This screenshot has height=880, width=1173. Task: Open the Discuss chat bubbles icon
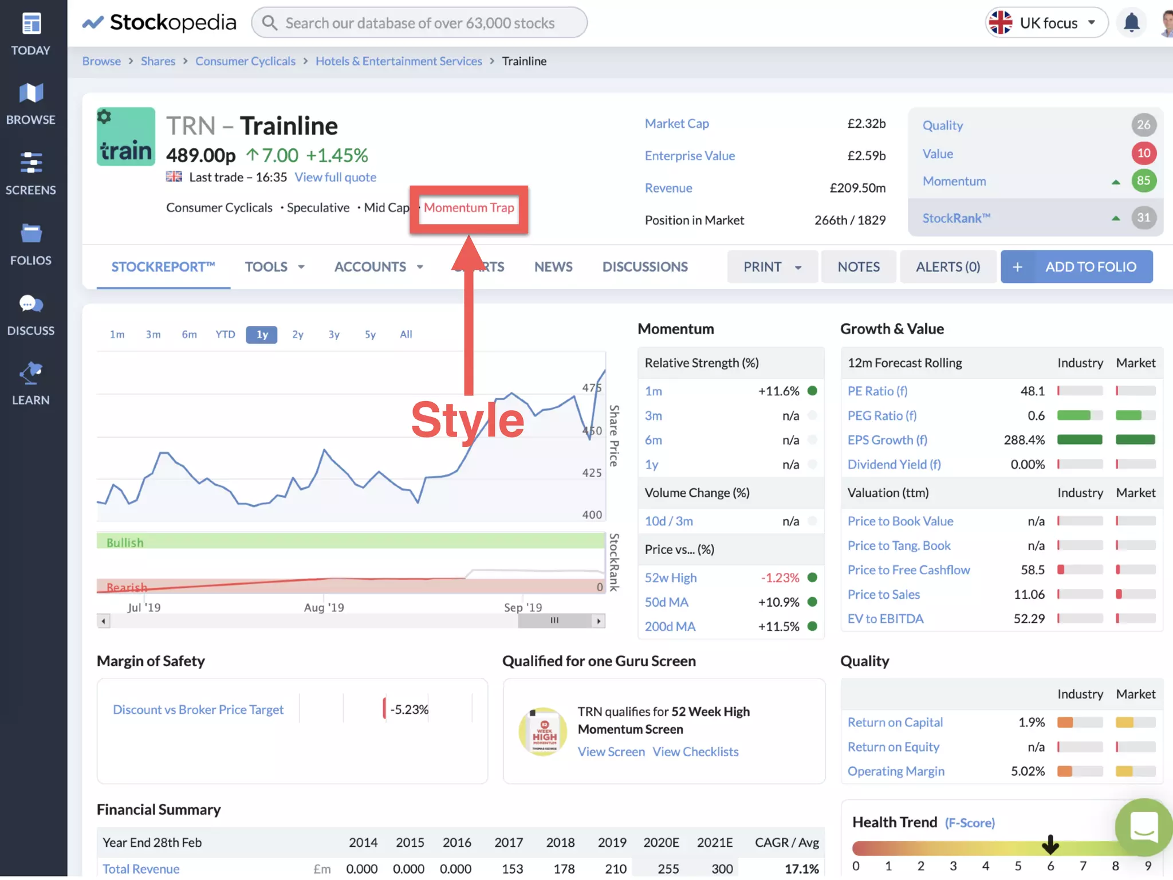31,304
